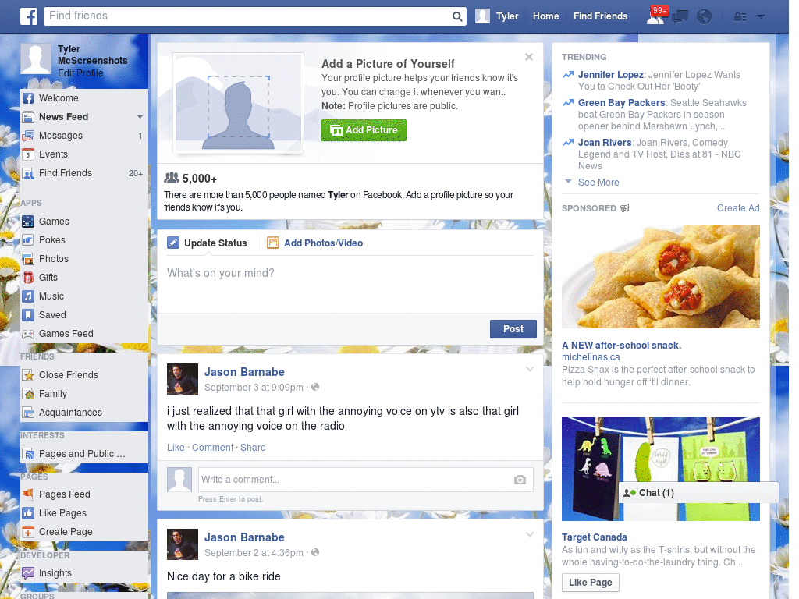Screen dimensions: 799x599
Task: Open Joan Rivers trending topic
Action: (x=605, y=143)
